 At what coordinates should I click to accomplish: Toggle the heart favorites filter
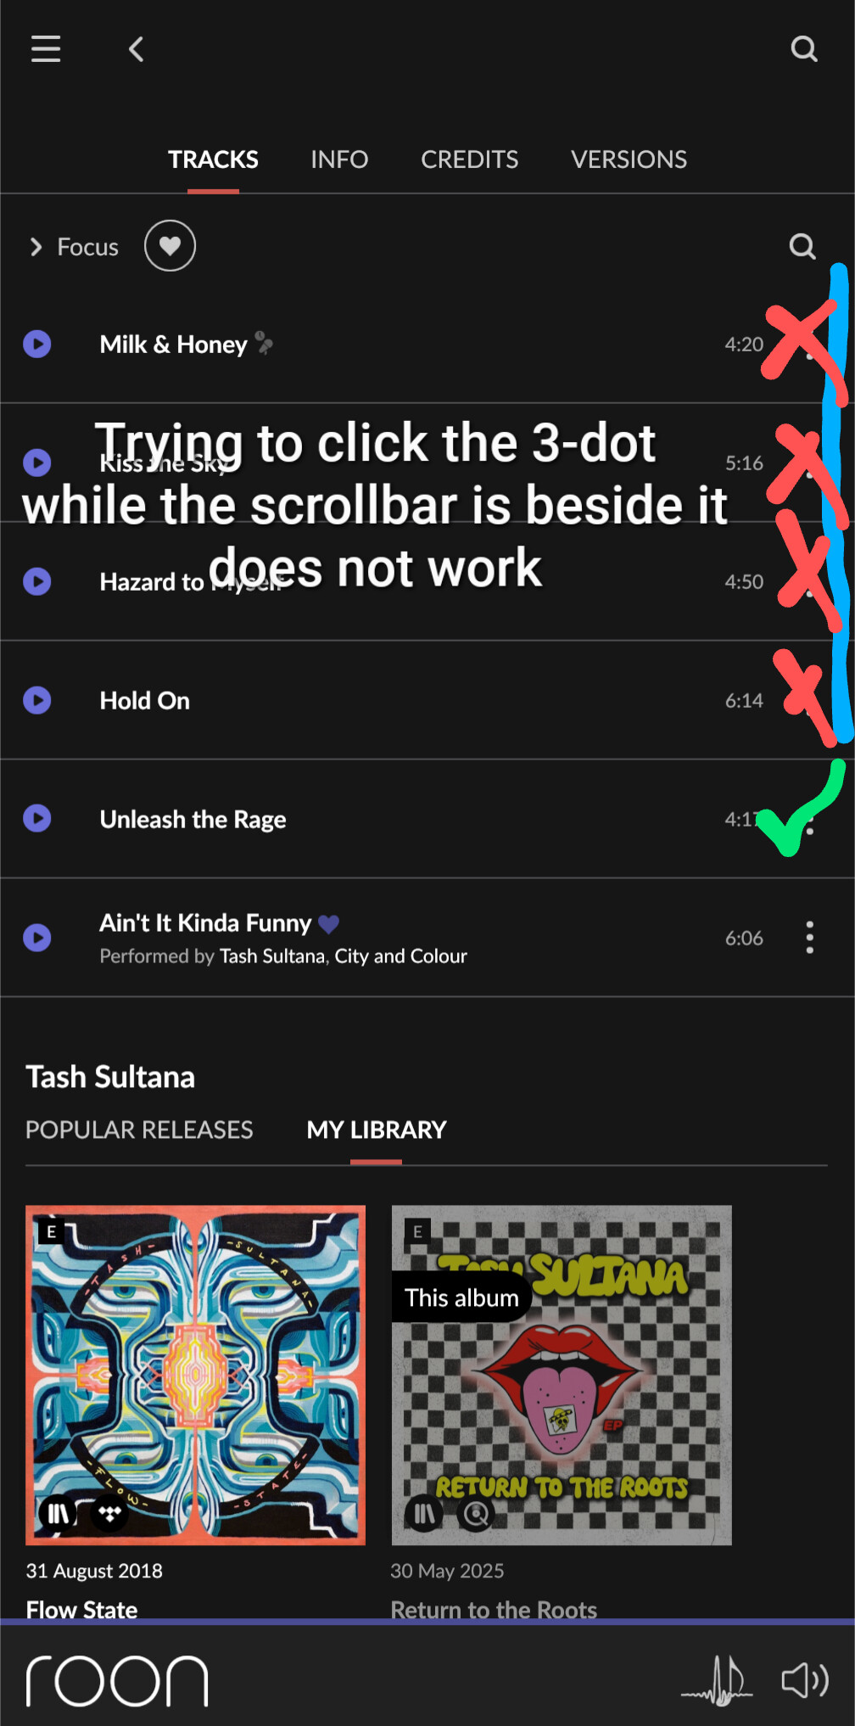tap(170, 246)
